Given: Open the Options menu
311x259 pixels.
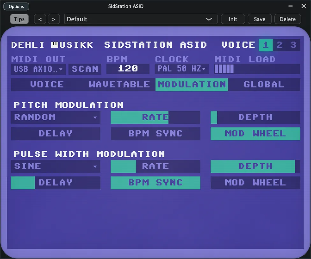Looking at the screenshot, I should [16, 6].
